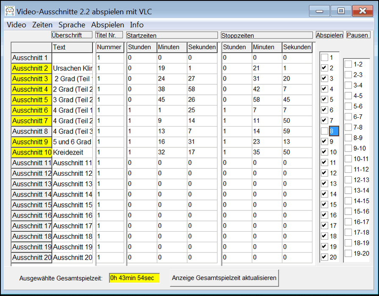Open the Abspielen menu
The width and height of the screenshot is (379, 296).
tap(108, 25)
